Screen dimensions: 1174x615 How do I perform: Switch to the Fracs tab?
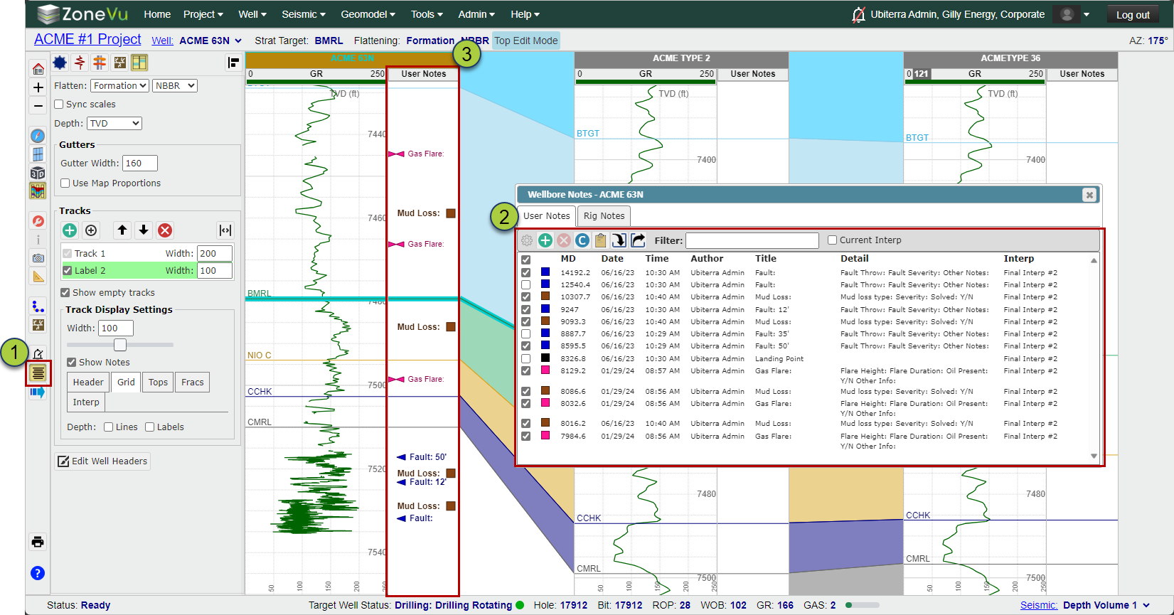click(x=193, y=383)
